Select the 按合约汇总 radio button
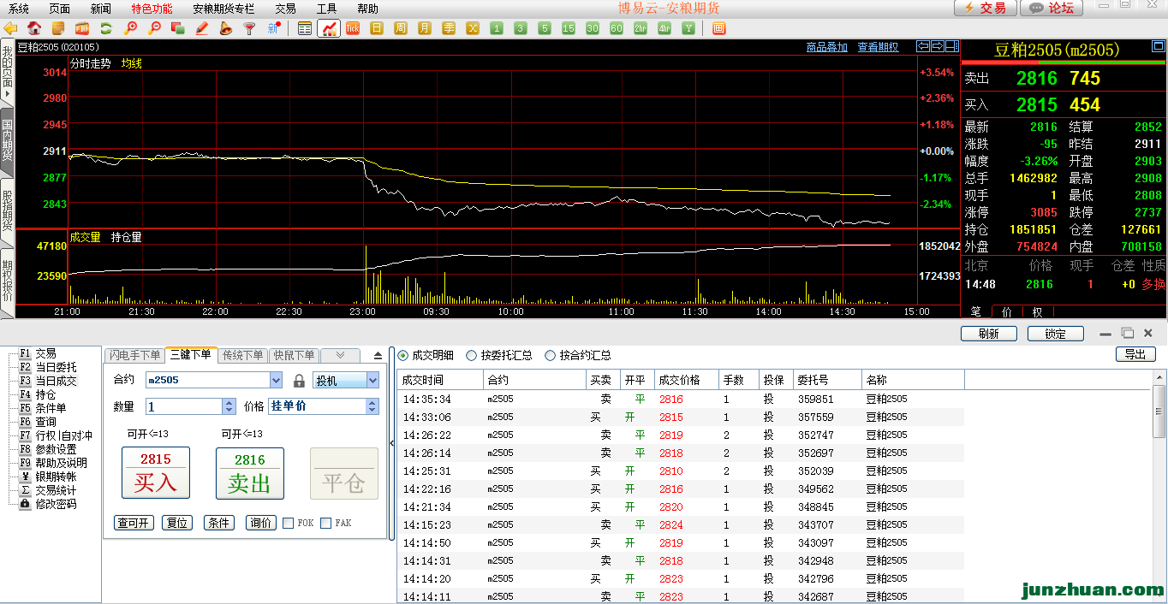The image size is (1168, 604). point(550,355)
